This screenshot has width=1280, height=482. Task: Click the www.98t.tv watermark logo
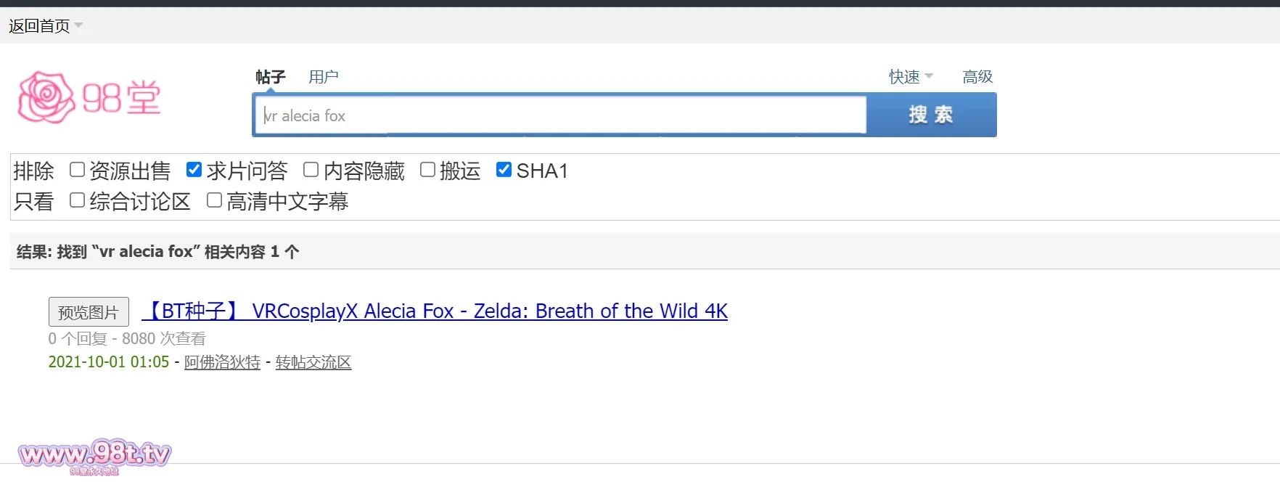coord(94,455)
